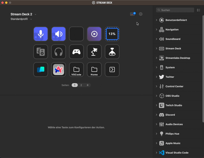Click the Twitch Studio icon
The image size is (204, 158).
point(162,105)
